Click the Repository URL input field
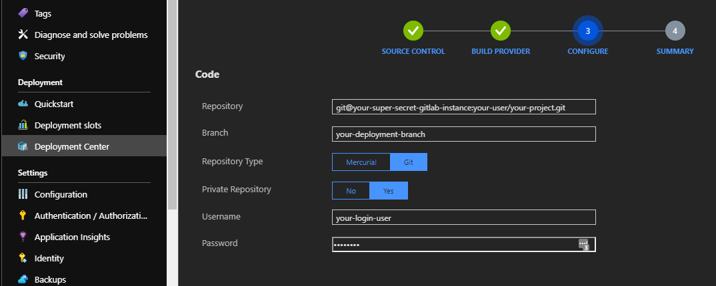Image resolution: width=716 pixels, height=286 pixels. [x=464, y=107]
